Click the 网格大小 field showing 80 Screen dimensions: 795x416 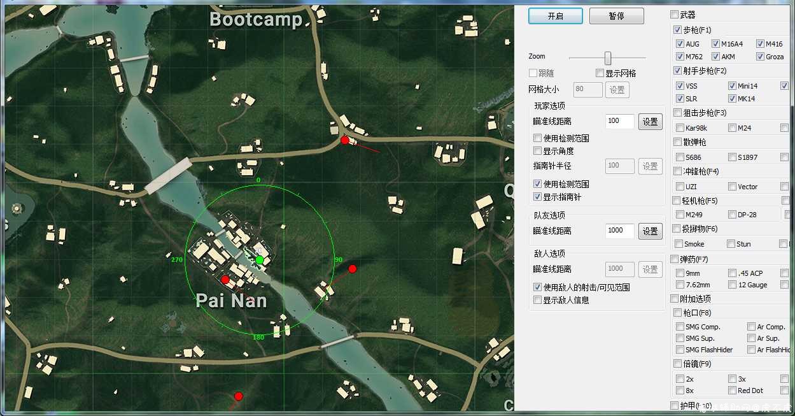point(587,90)
